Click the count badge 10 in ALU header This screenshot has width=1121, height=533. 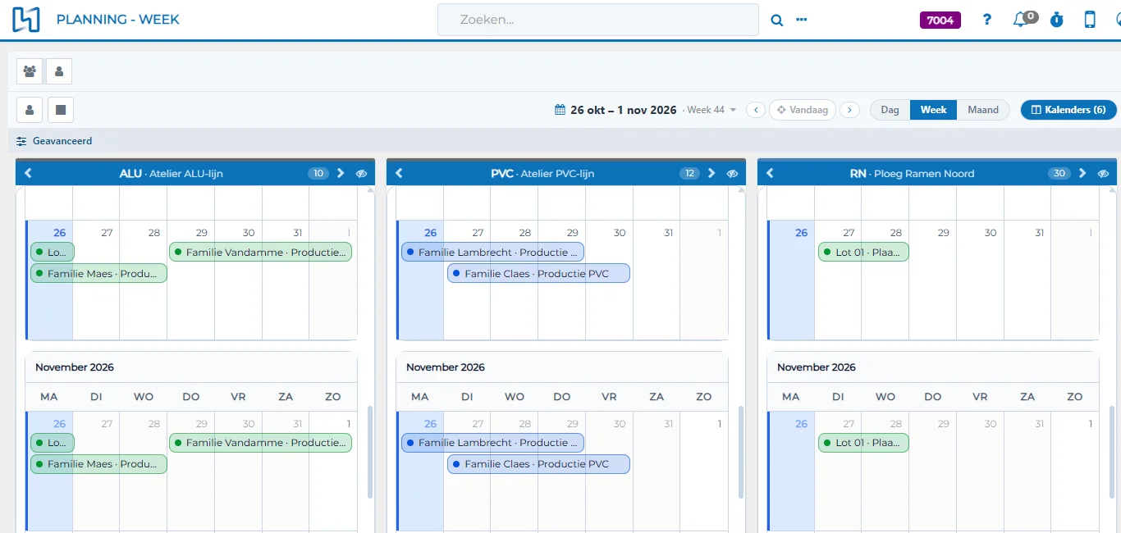pyautogui.click(x=318, y=174)
